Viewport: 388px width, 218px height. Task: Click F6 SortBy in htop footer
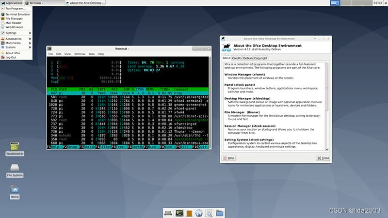pos(136,147)
